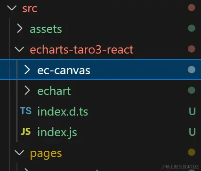The height and width of the screenshot is (171, 201).
Task: Click the U badge on index.d.ts
Action: 192,111
